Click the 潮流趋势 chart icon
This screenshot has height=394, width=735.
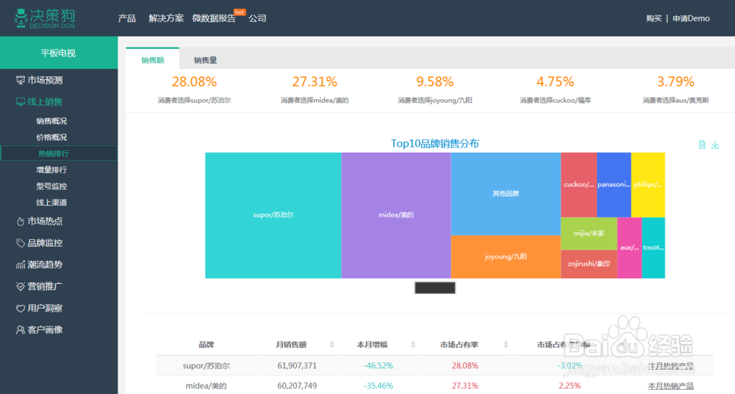[x=20, y=265]
